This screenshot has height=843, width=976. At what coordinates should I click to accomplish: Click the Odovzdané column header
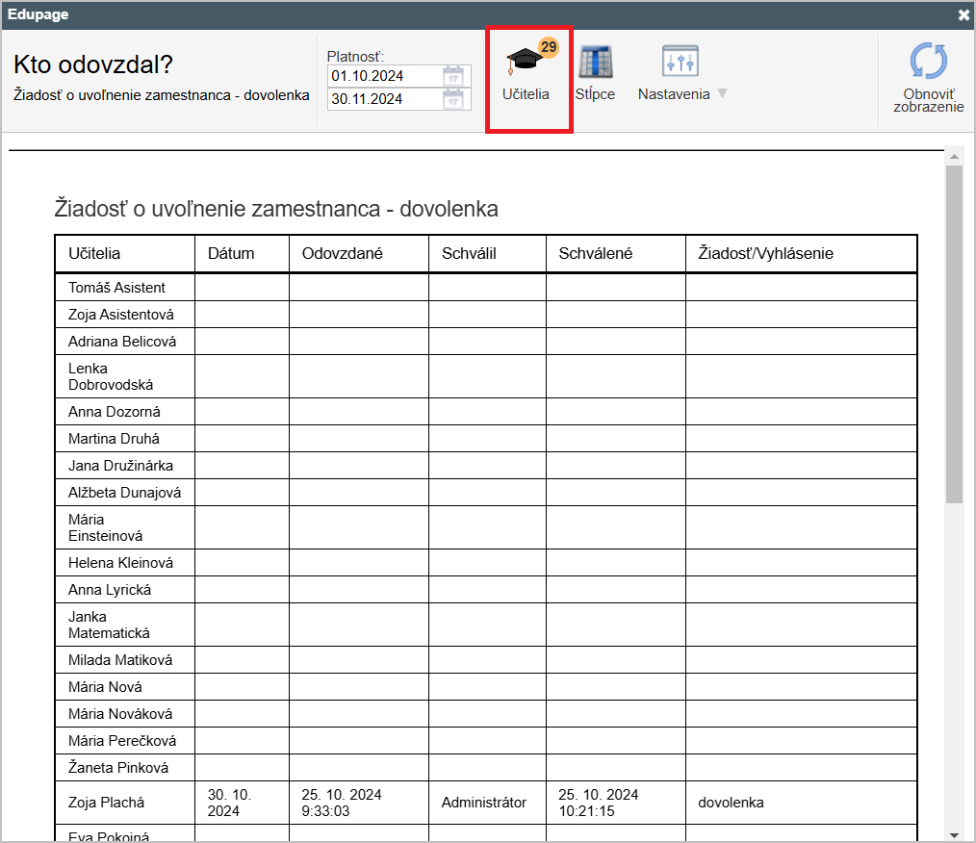click(343, 254)
